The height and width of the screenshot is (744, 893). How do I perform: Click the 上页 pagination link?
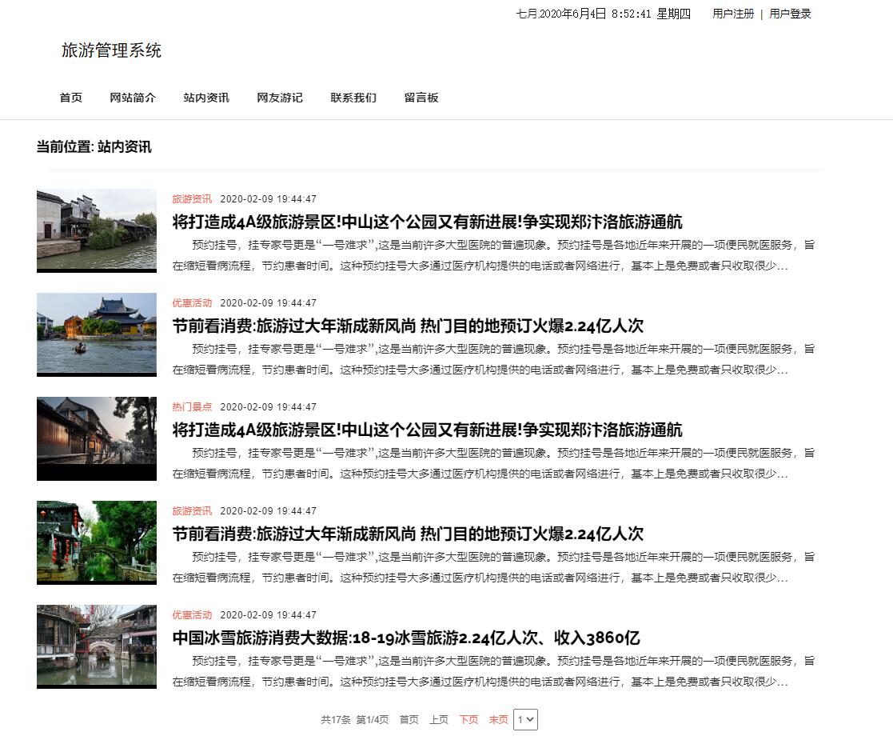(x=438, y=719)
